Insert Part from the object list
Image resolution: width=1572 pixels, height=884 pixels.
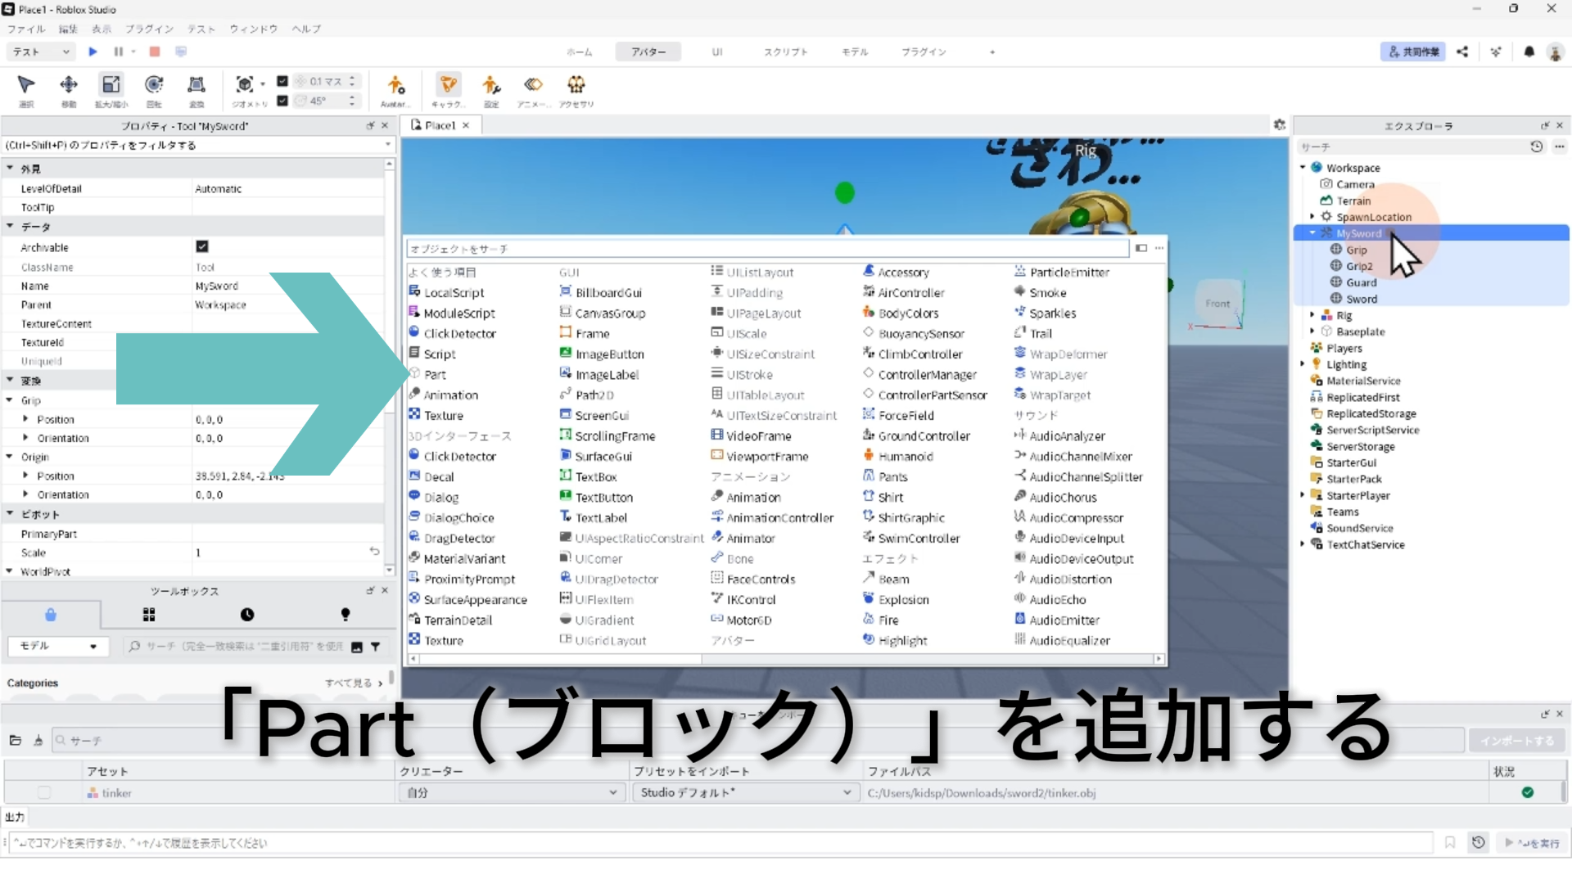[435, 375]
